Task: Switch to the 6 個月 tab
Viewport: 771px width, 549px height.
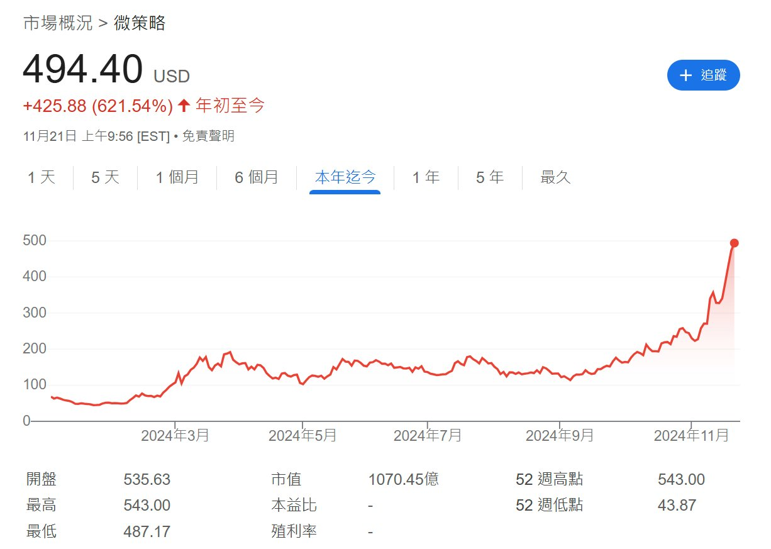Action: click(257, 177)
